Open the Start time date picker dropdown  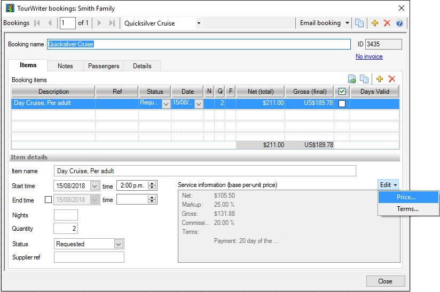[x=95, y=186]
